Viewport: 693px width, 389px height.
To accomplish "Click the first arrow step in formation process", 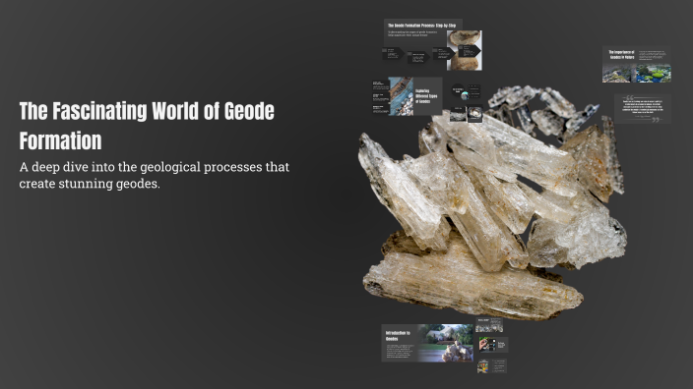I will [x=393, y=53].
